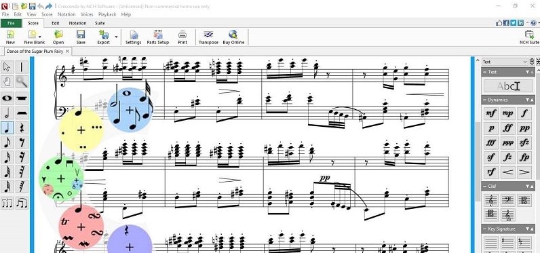This screenshot has height=253, width=540.
Task: Pick the sixteenth note tool
Action: click(7, 157)
